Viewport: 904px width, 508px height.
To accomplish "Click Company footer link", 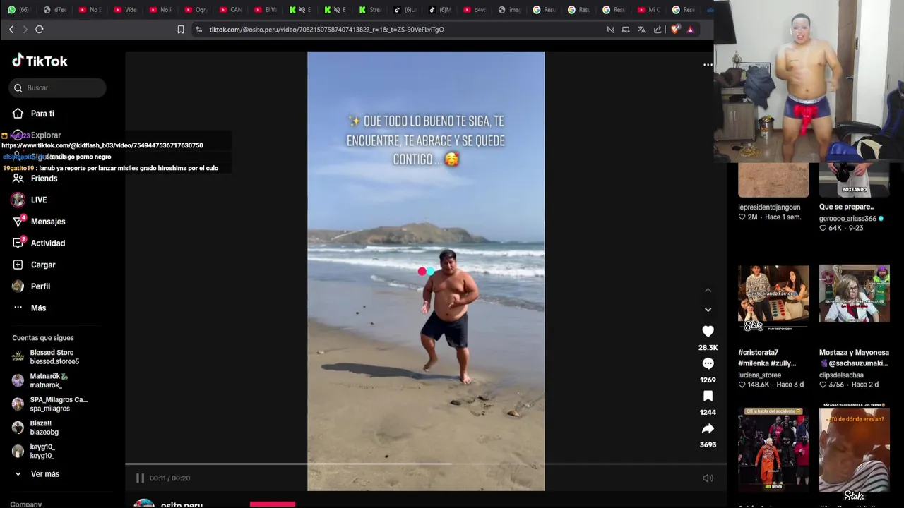I will pyautogui.click(x=26, y=504).
